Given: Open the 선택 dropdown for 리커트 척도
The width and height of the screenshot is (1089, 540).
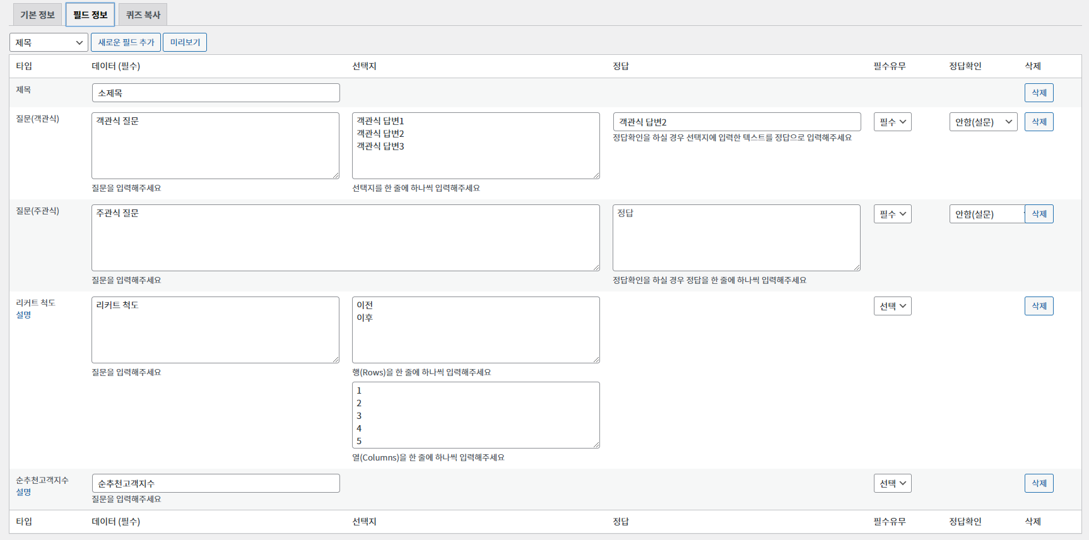Looking at the screenshot, I should (x=893, y=306).
